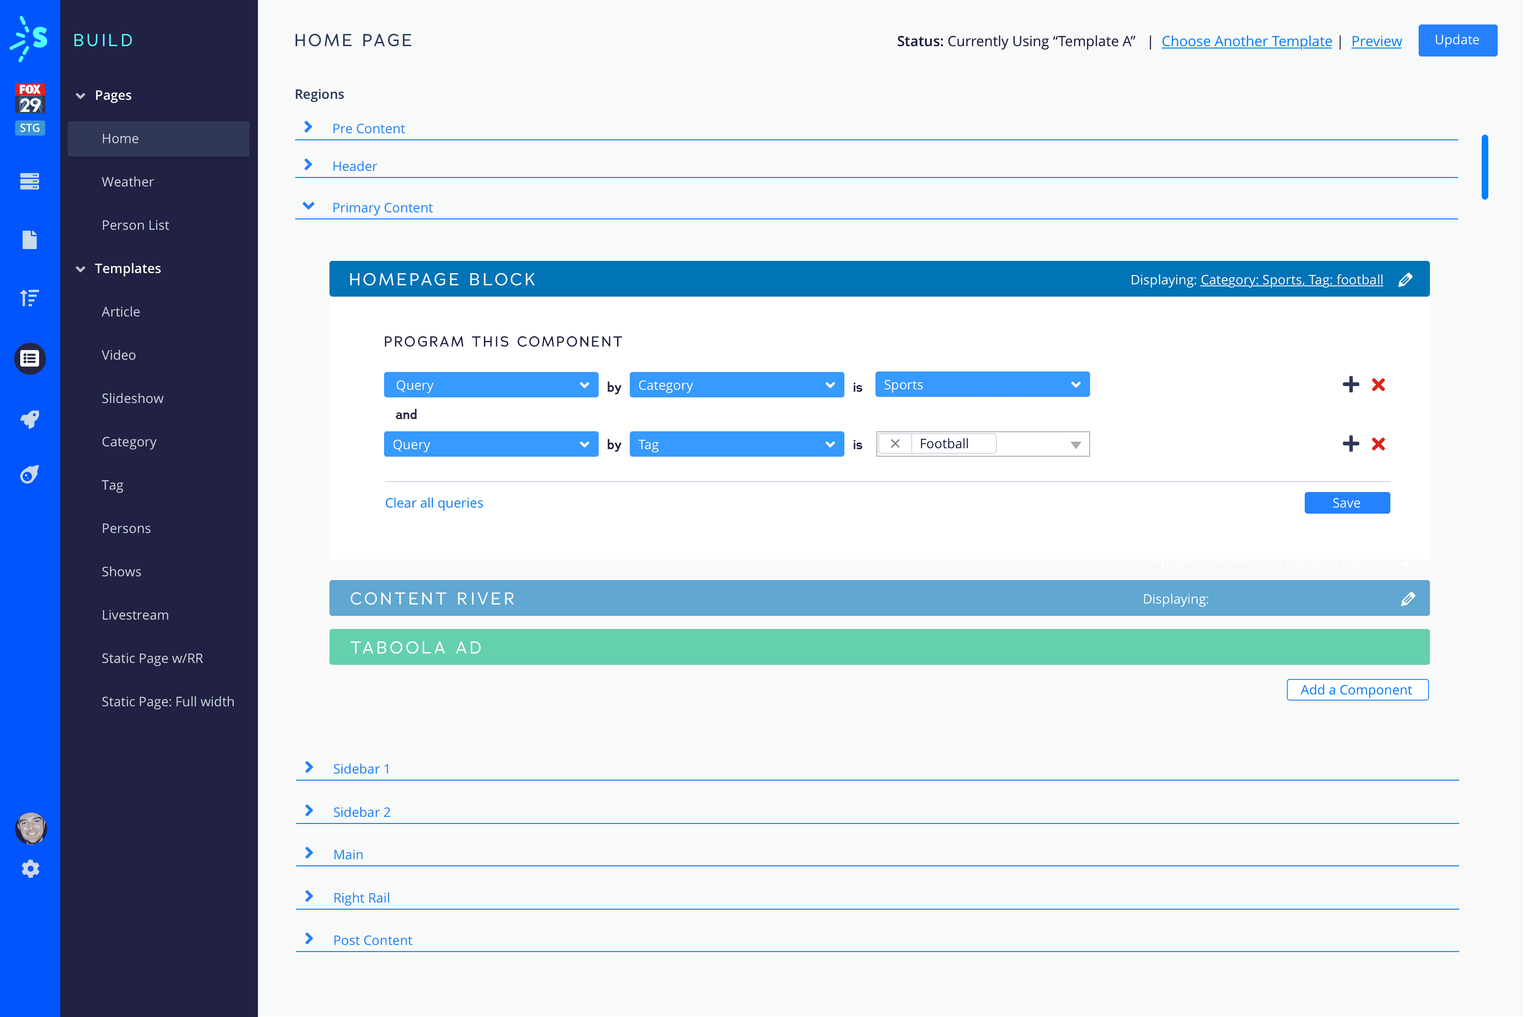
Task: Open the Tag field dropdown
Action: click(736, 444)
